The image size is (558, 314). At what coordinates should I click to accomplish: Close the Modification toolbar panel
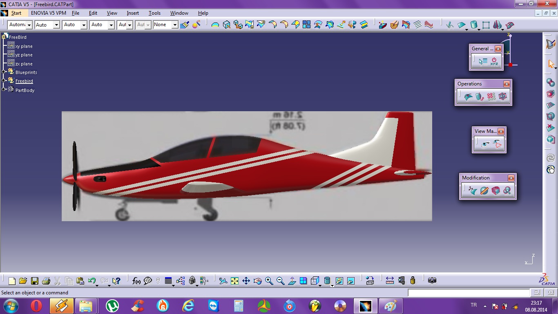511,178
